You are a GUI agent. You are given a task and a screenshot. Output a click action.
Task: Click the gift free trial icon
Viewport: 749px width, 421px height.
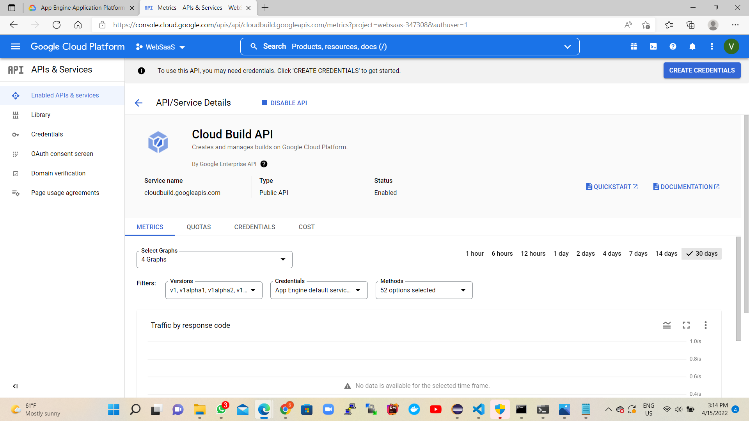(x=634, y=46)
